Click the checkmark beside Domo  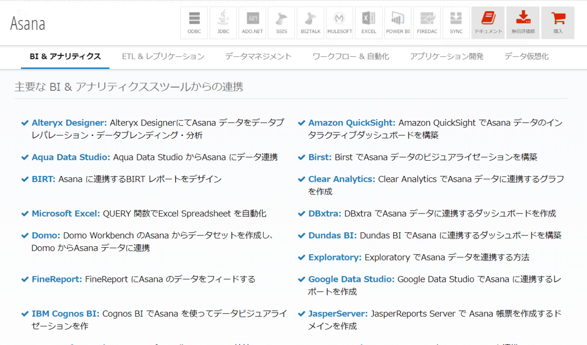pyautogui.click(x=24, y=236)
